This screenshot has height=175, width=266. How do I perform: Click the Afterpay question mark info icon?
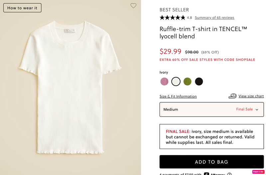229,174
